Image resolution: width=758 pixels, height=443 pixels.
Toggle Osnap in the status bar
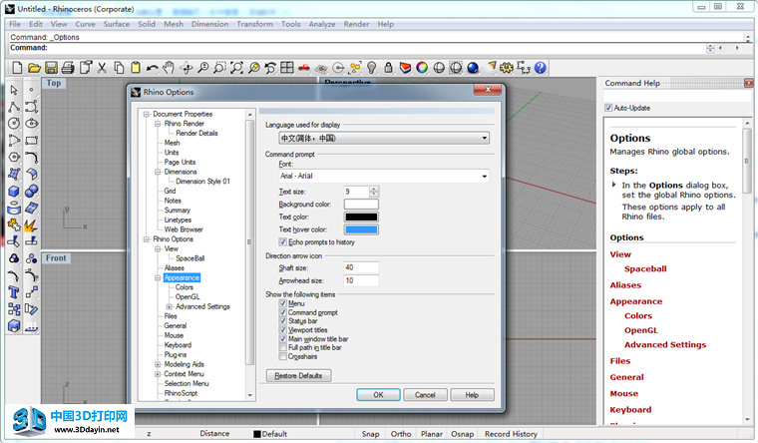click(462, 434)
